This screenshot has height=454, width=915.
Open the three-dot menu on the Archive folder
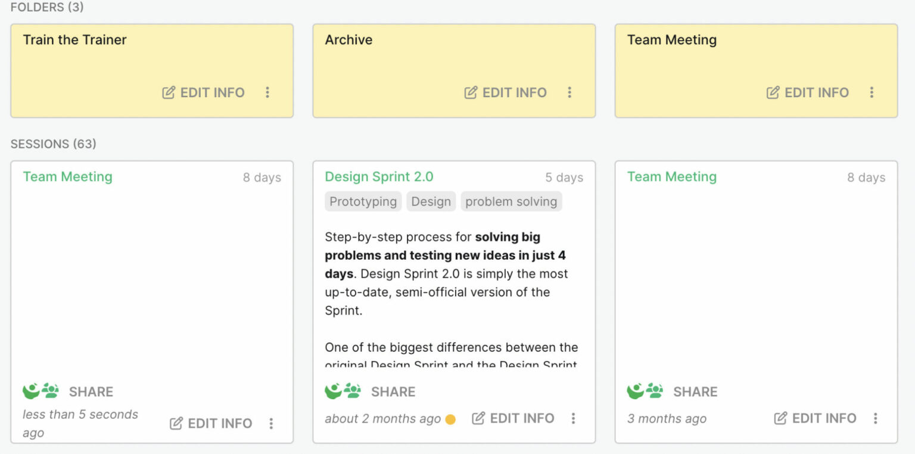pos(570,92)
